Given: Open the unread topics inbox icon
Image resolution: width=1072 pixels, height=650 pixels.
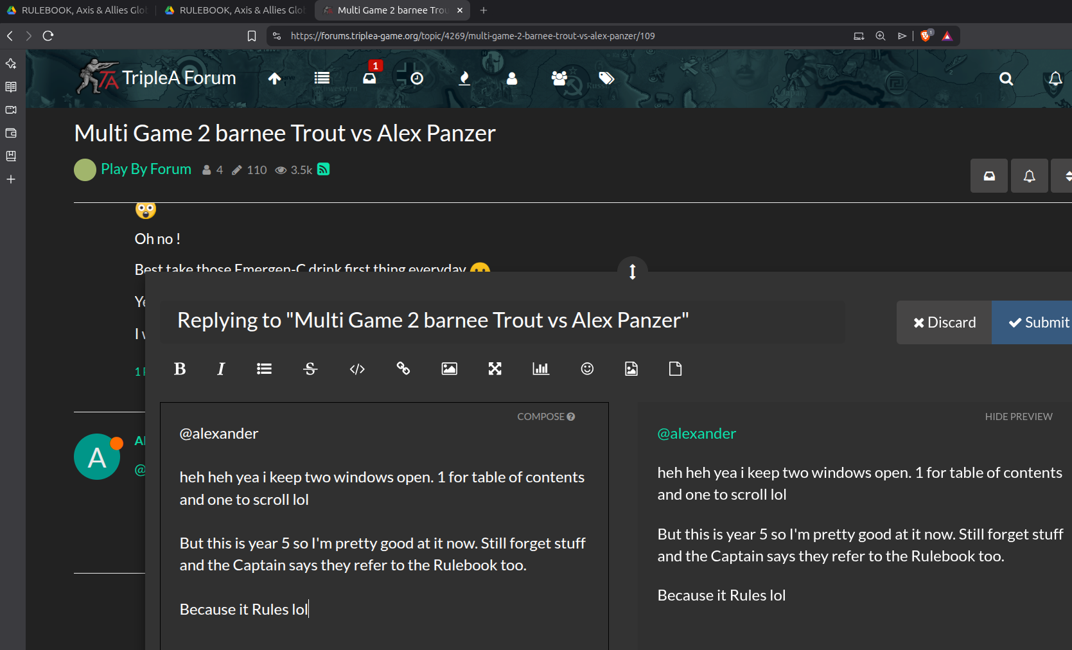Looking at the screenshot, I should pos(369,78).
